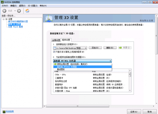The height and width of the screenshot is (114, 158).
Task: Open the 编辑(E) menu
Action: (x=13, y=6)
